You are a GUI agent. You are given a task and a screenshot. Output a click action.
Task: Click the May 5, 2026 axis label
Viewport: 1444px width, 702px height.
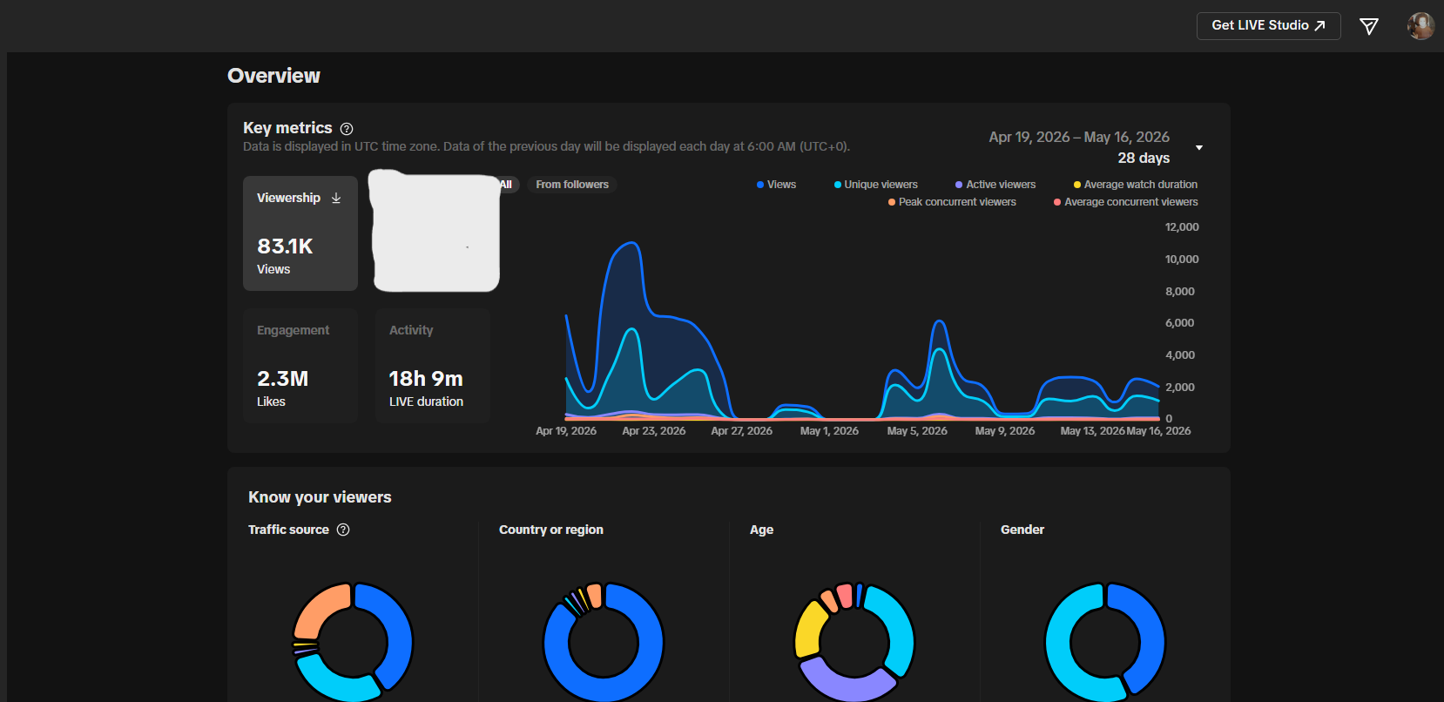click(x=917, y=431)
